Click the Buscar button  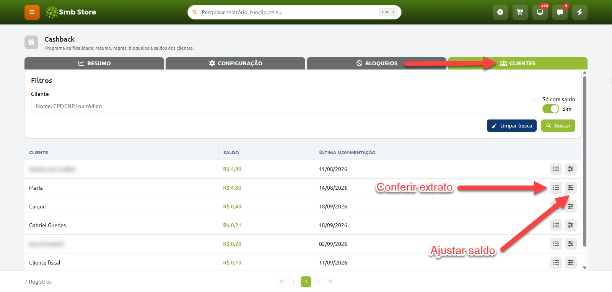coord(558,126)
